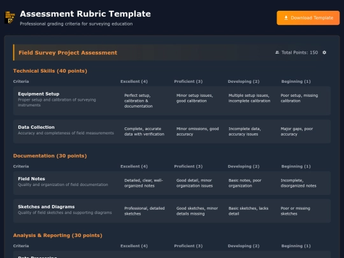Click the Equipment Setup criterion title
344x258 pixels.
coord(39,94)
